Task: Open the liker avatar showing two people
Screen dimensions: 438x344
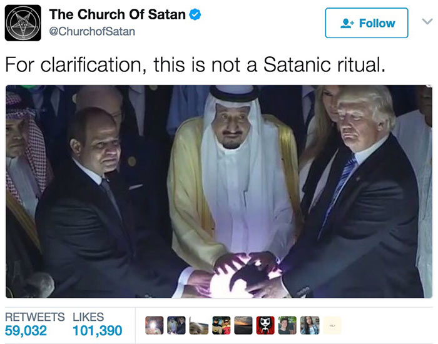Action: (x=176, y=325)
